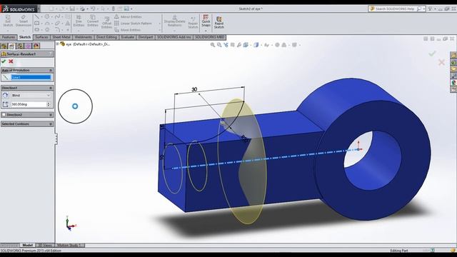Image resolution: width=457 pixels, height=257 pixels.
Task: Click the Search SOLIDWORKS Help box
Action: (x=394, y=9)
